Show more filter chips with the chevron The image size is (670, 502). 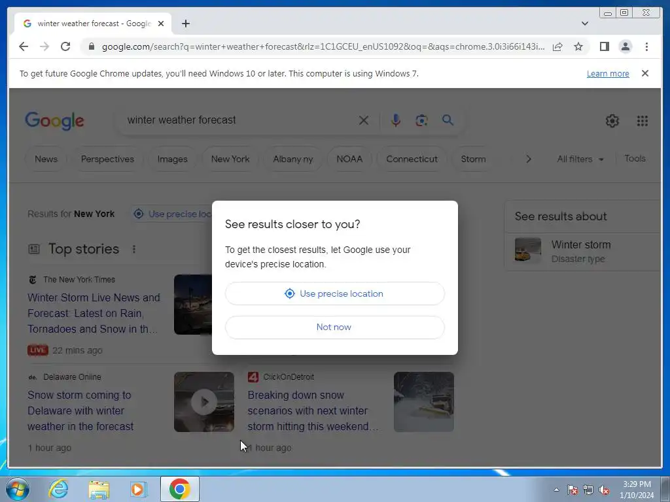pyautogui.click(x=529, y=159)
